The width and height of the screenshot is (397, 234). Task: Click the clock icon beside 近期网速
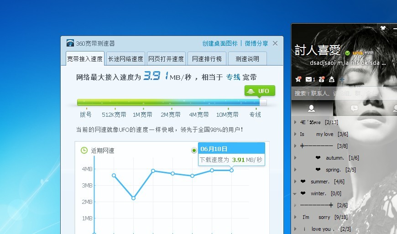84,150
